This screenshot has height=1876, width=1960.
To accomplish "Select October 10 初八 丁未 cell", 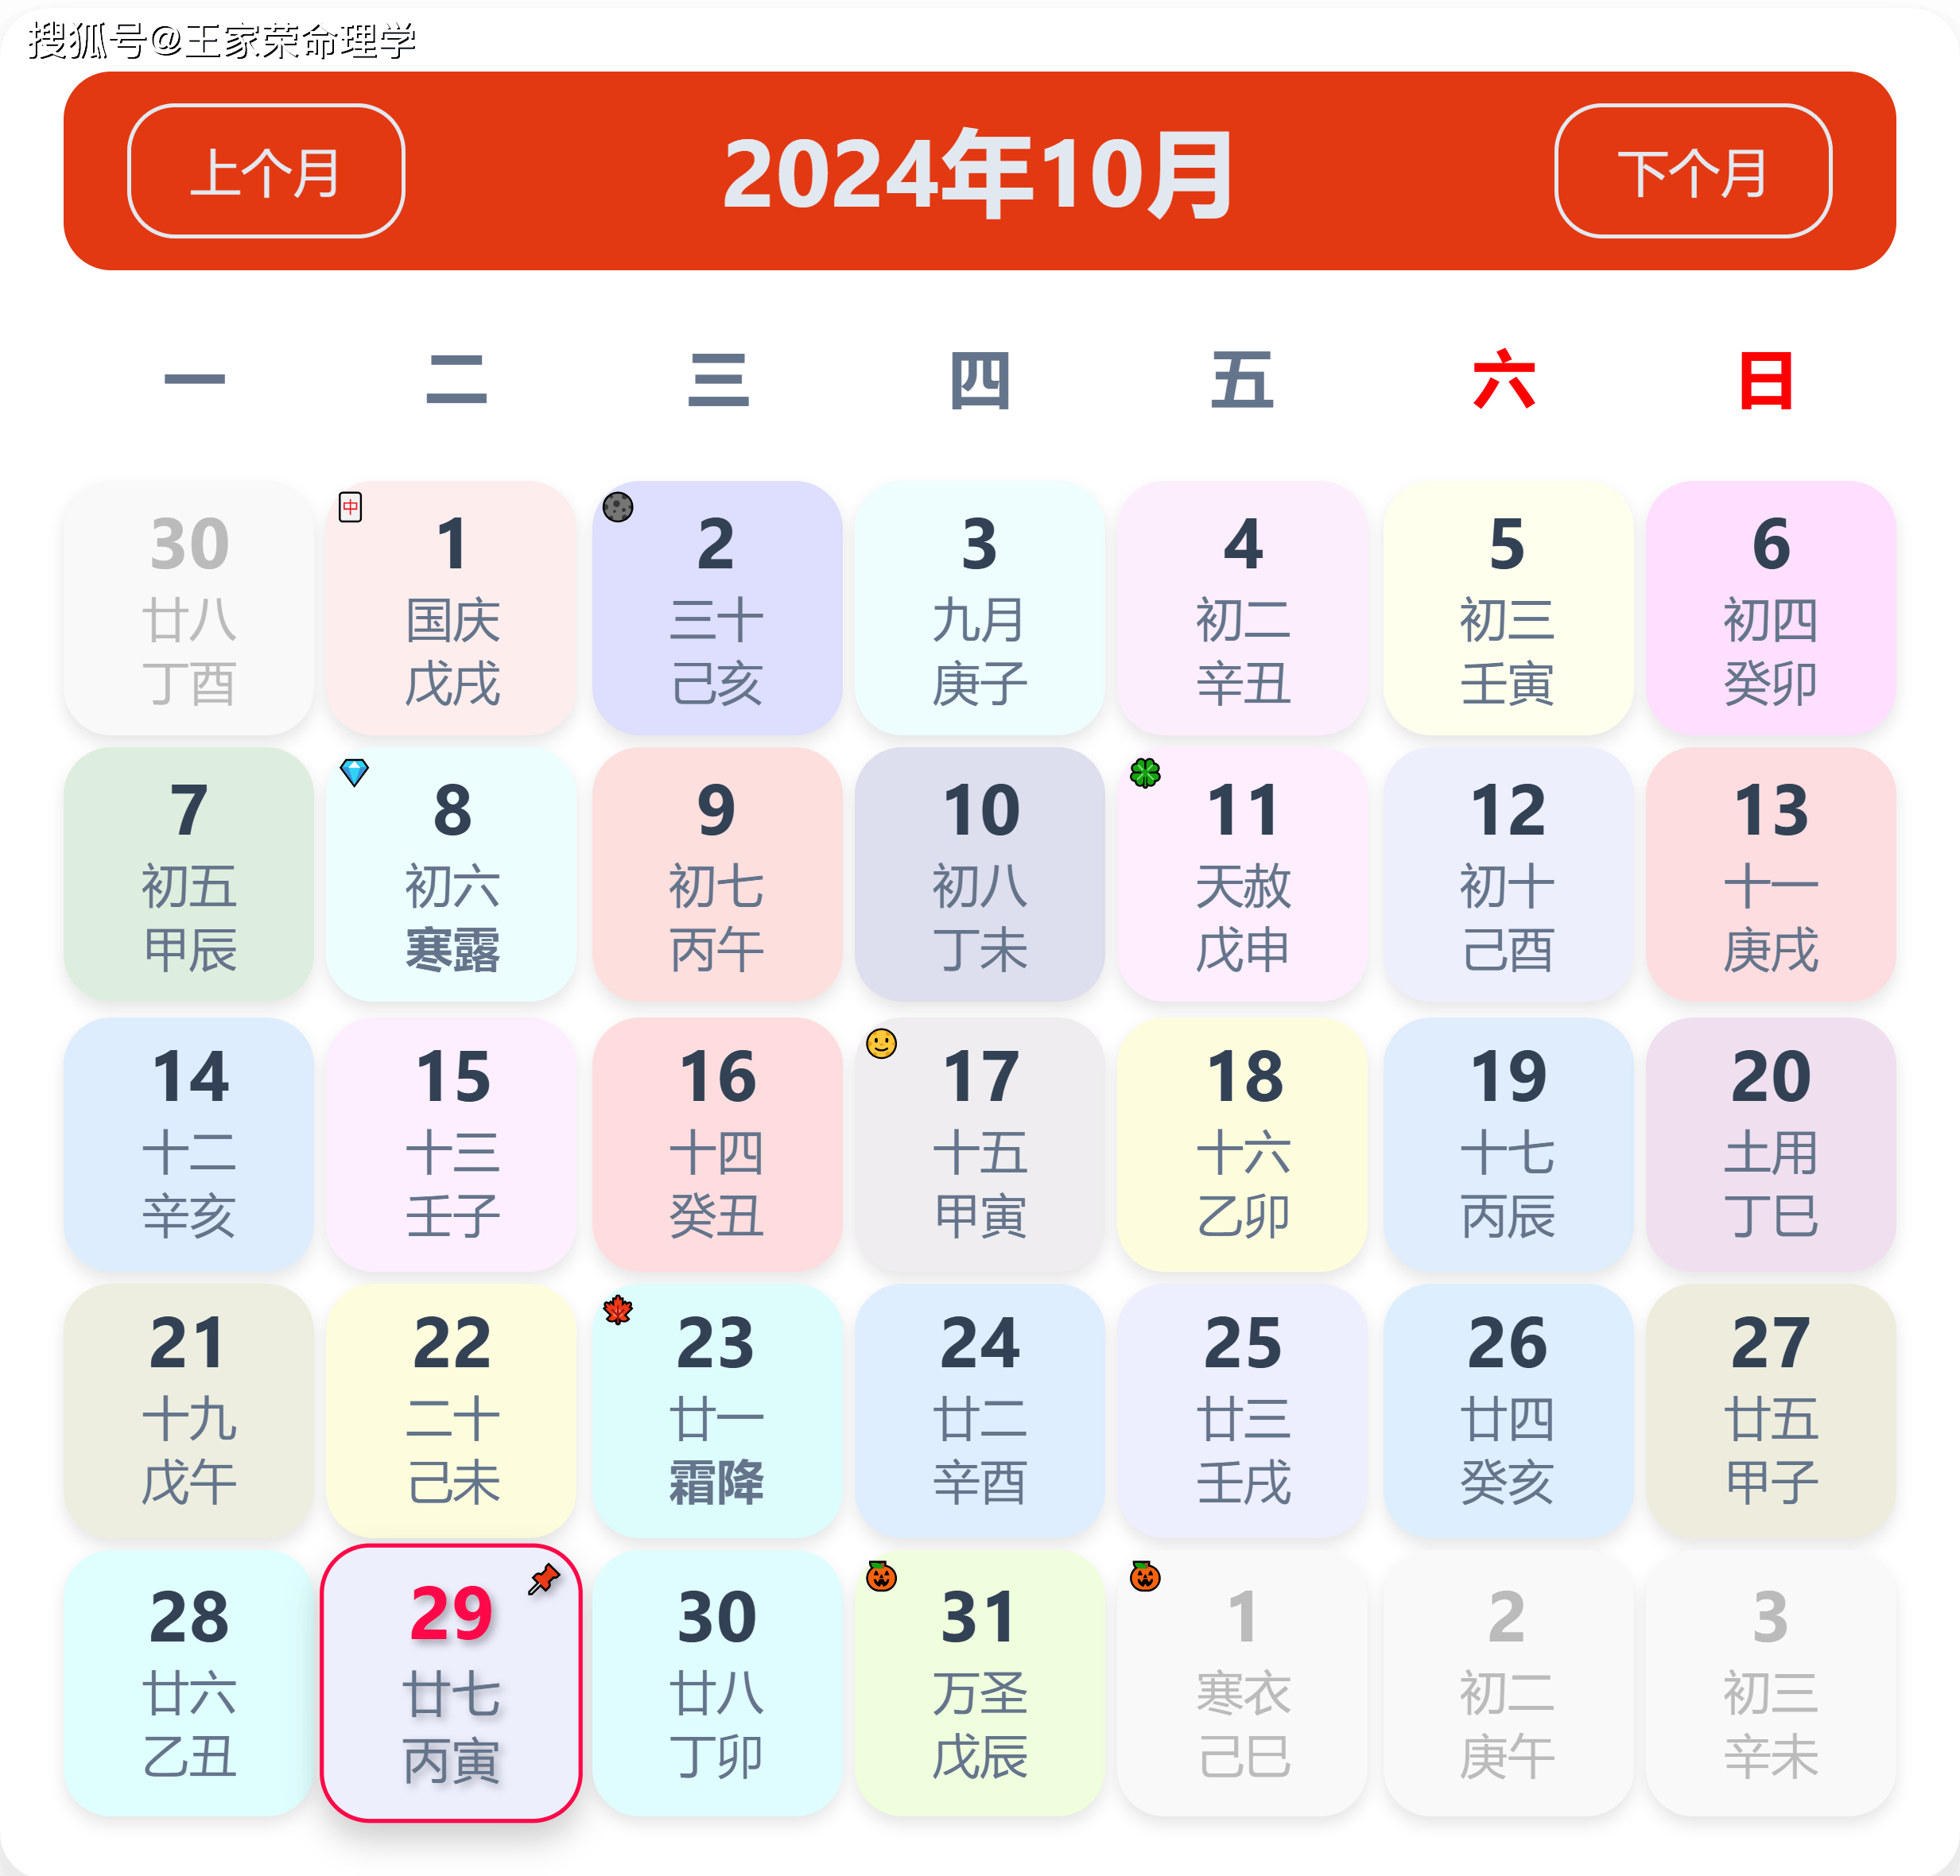I will pos(980,874).
